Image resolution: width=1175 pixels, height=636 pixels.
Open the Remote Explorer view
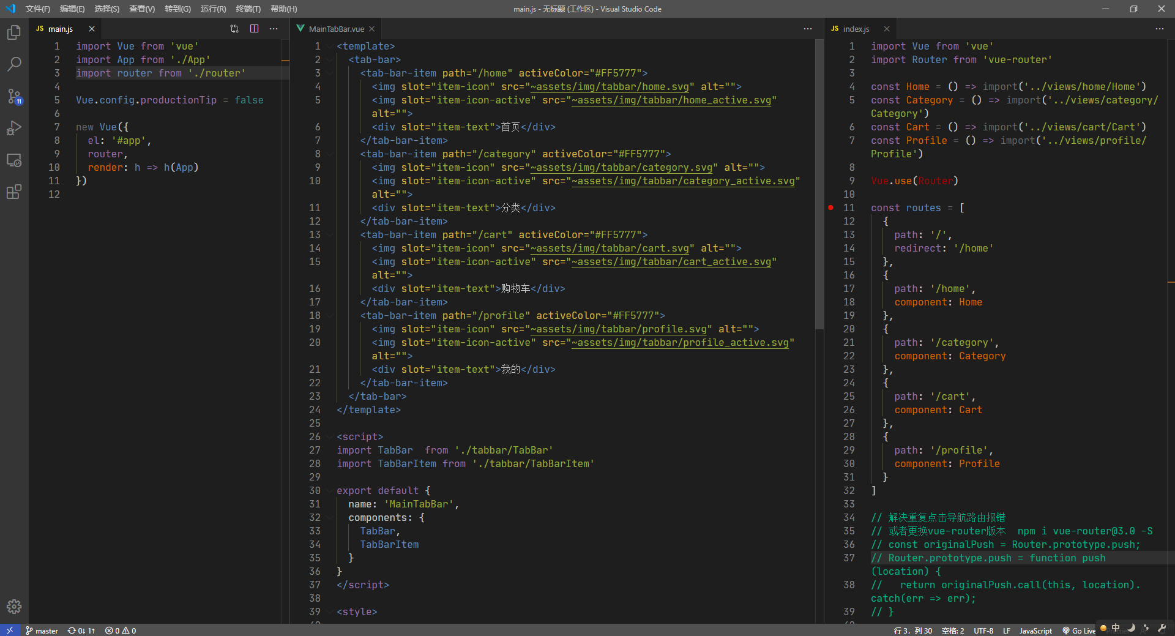(14, 160)
